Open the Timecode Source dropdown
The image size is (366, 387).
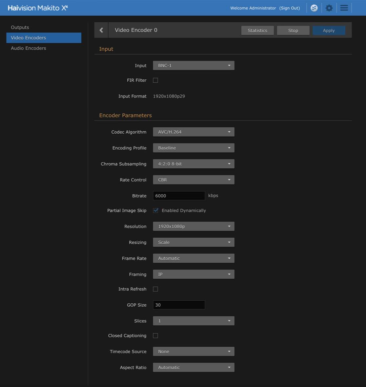coord(194,352)
